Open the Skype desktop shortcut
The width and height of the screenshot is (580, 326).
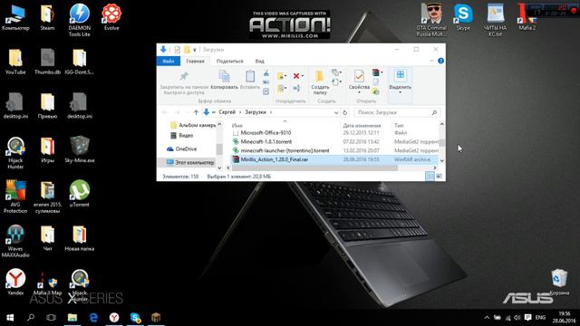pyautogui.click(x=463, y=17)
